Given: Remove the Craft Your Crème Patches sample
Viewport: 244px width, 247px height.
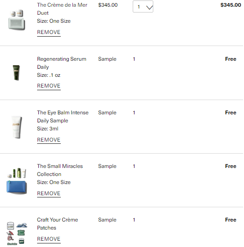Looking at the screenshot, I should pos(49,239).
